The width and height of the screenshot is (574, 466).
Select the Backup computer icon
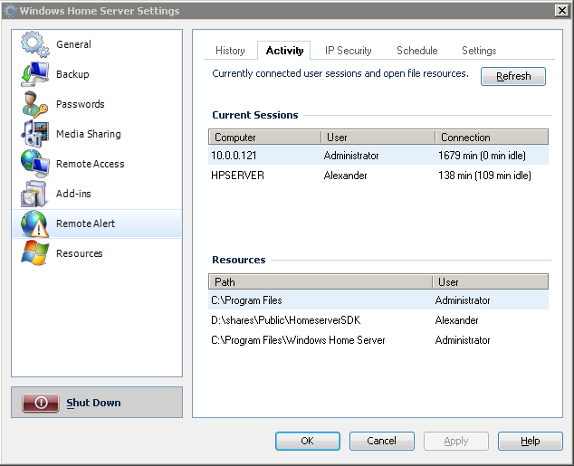click(x=34, y=74)
